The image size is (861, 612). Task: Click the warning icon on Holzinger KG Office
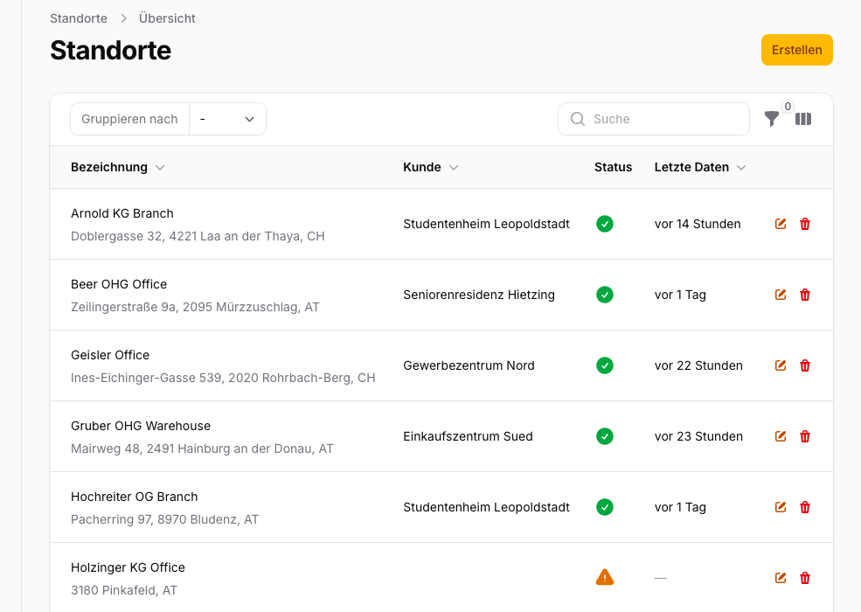[x=605, y=577]
